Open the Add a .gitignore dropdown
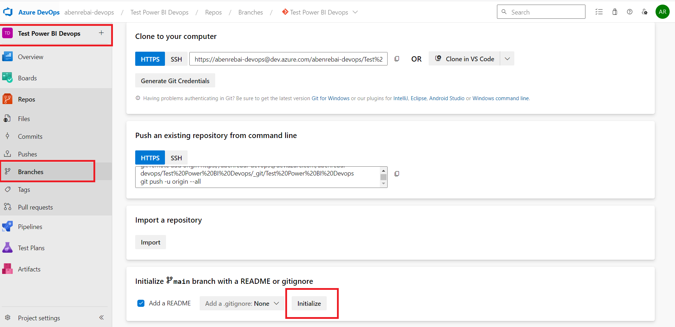675x327 pixels. [242, 303]
